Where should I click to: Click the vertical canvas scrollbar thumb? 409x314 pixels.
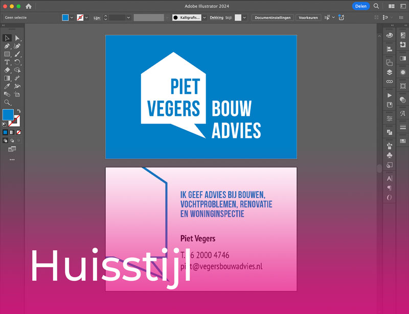[x=379, y=168]
